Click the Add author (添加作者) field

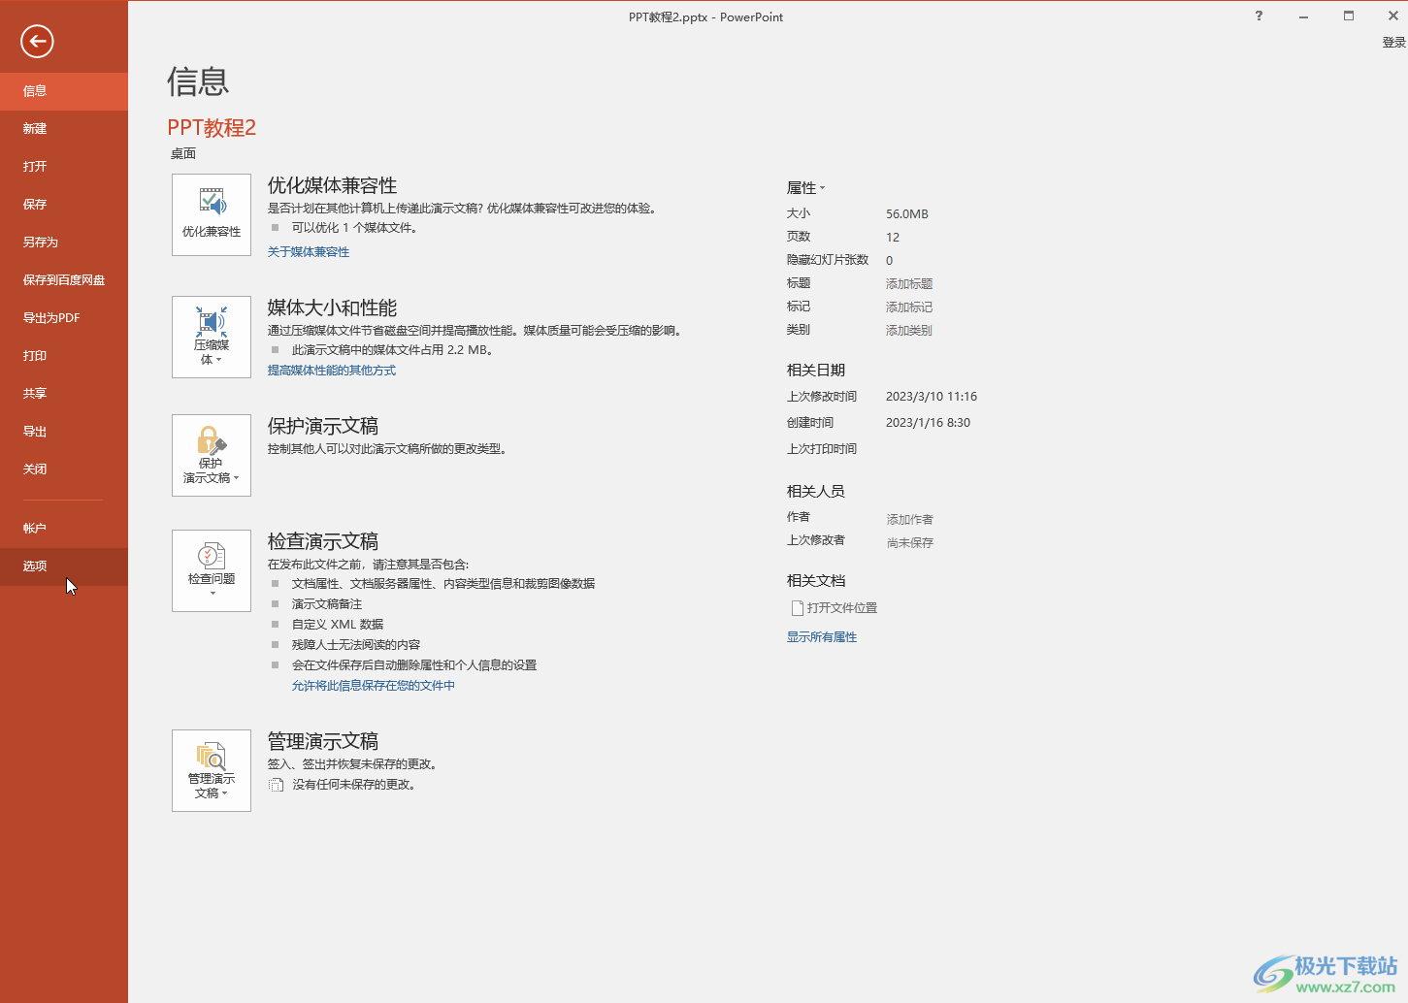click(x=910, y=520)
